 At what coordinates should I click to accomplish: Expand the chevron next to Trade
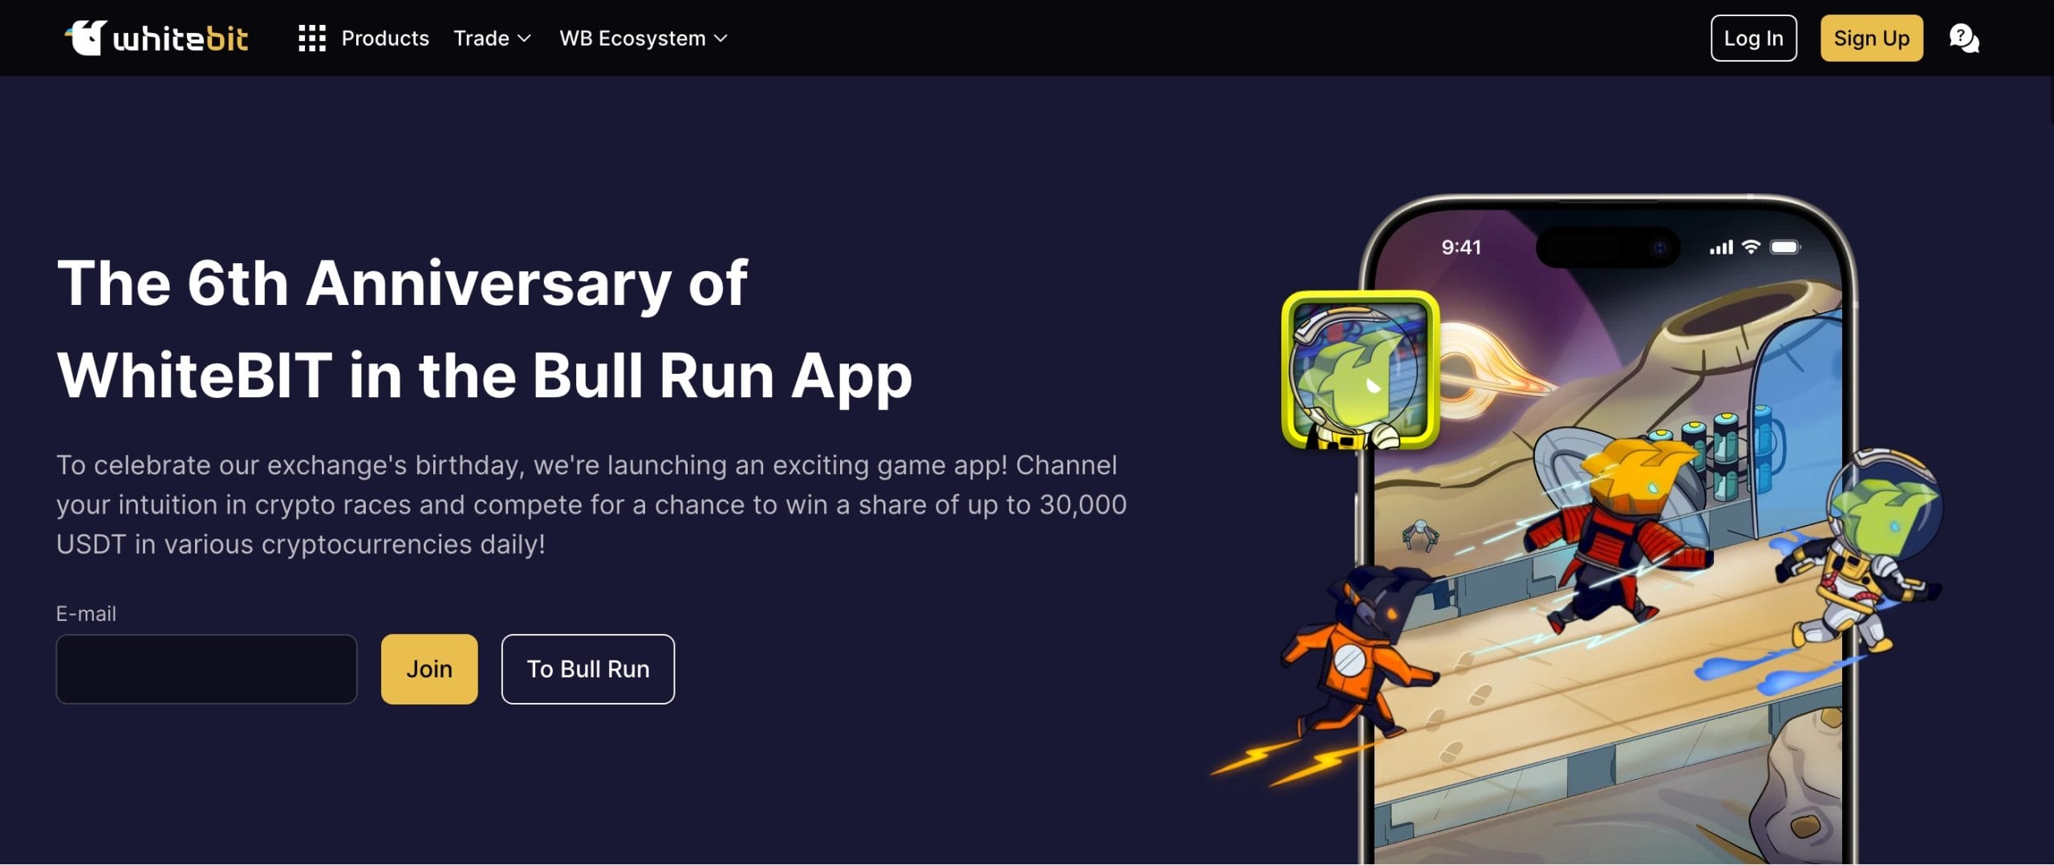[x=525, y=39]
